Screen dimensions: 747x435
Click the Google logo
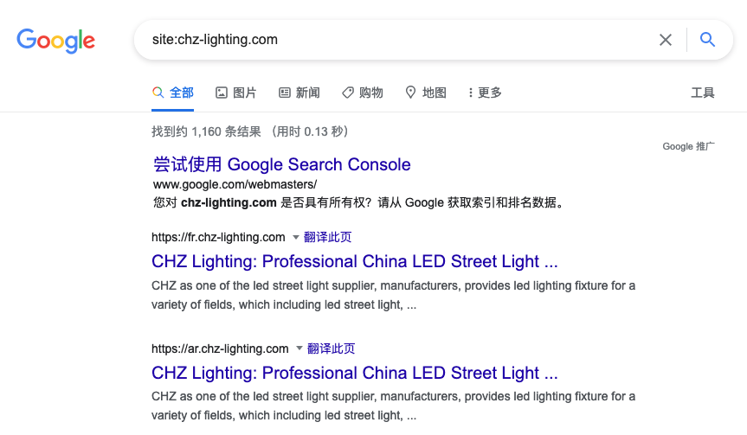pos(55,40)
